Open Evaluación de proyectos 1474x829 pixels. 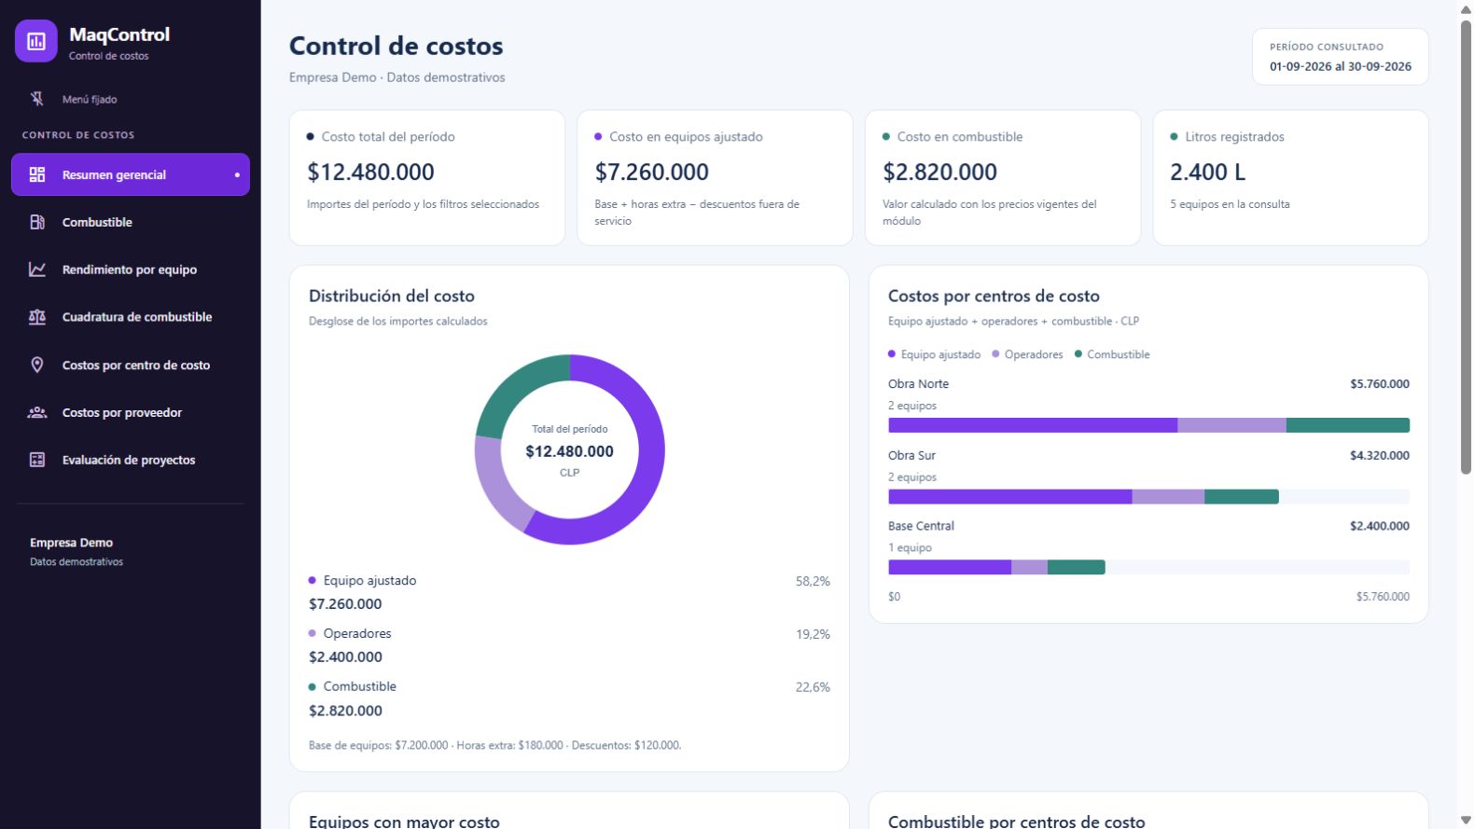(131, 460)
